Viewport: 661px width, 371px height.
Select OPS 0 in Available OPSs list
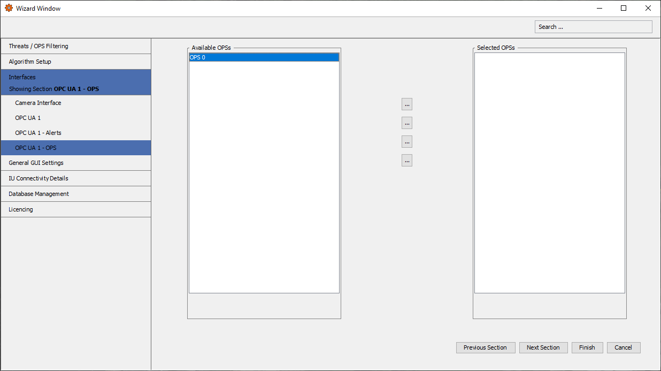(x=264, y=57)
